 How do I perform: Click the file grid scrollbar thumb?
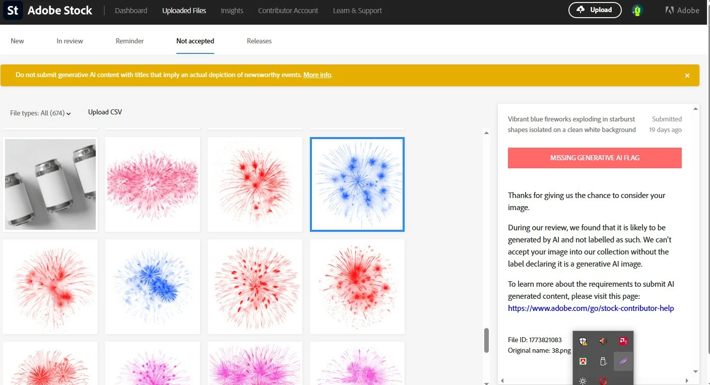pos(486,341)
